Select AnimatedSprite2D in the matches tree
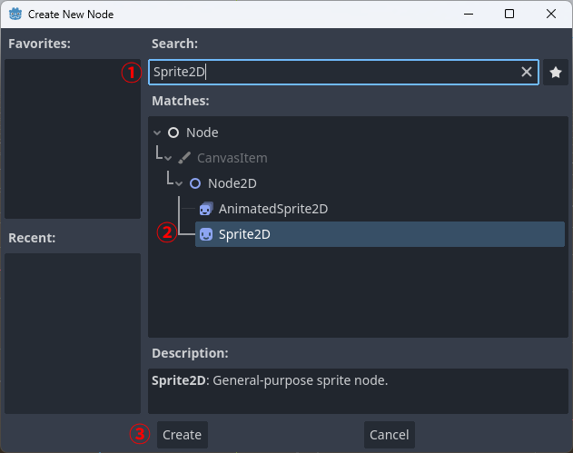573x453 pixels. click(273, 209)
